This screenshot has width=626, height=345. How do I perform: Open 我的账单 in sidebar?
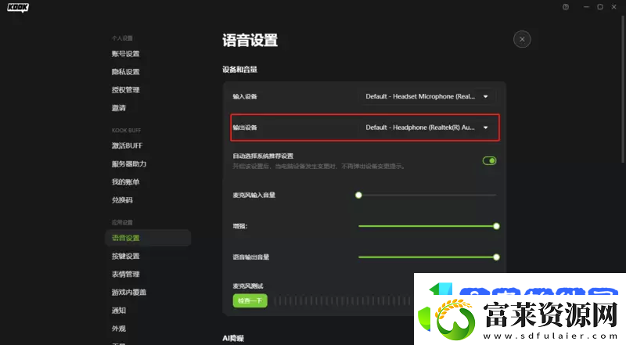pyautogui.click(x=126, y=181)
